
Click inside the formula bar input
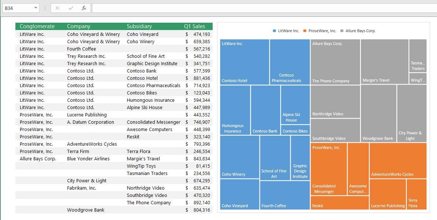[x=264, y=8]
